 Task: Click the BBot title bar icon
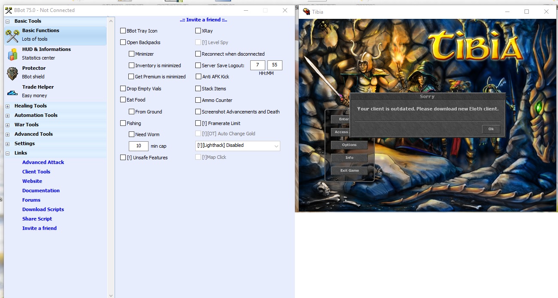click(8, 10)
